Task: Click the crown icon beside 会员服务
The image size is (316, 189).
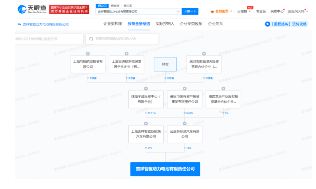Action: point(212,12)
